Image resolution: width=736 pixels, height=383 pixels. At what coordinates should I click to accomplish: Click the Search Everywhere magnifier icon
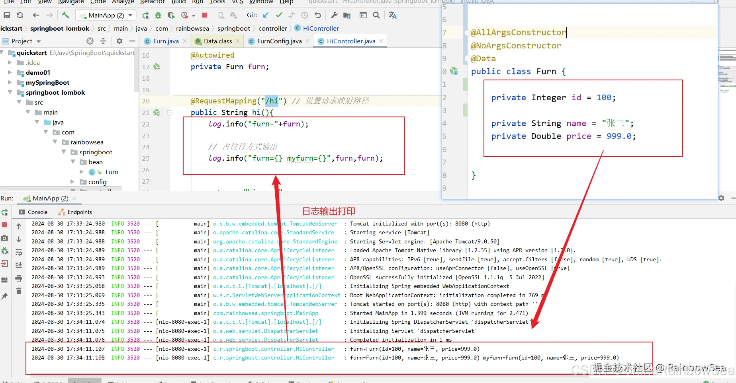376,15
